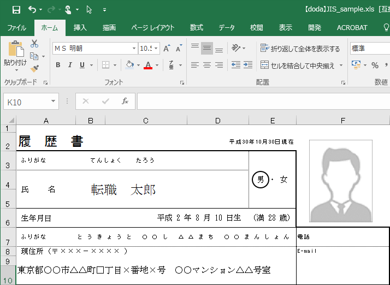Open clipboard pane launcher
The image size is (390, 285).
[45, 83]
